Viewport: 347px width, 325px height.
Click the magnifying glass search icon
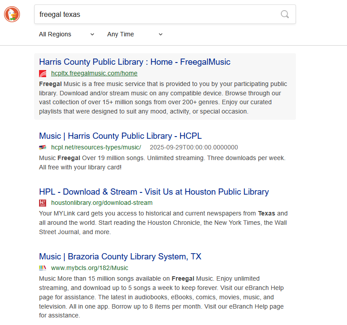285,14
